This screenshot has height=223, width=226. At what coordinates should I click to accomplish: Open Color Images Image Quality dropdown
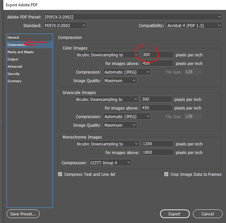tap(120, 80)
